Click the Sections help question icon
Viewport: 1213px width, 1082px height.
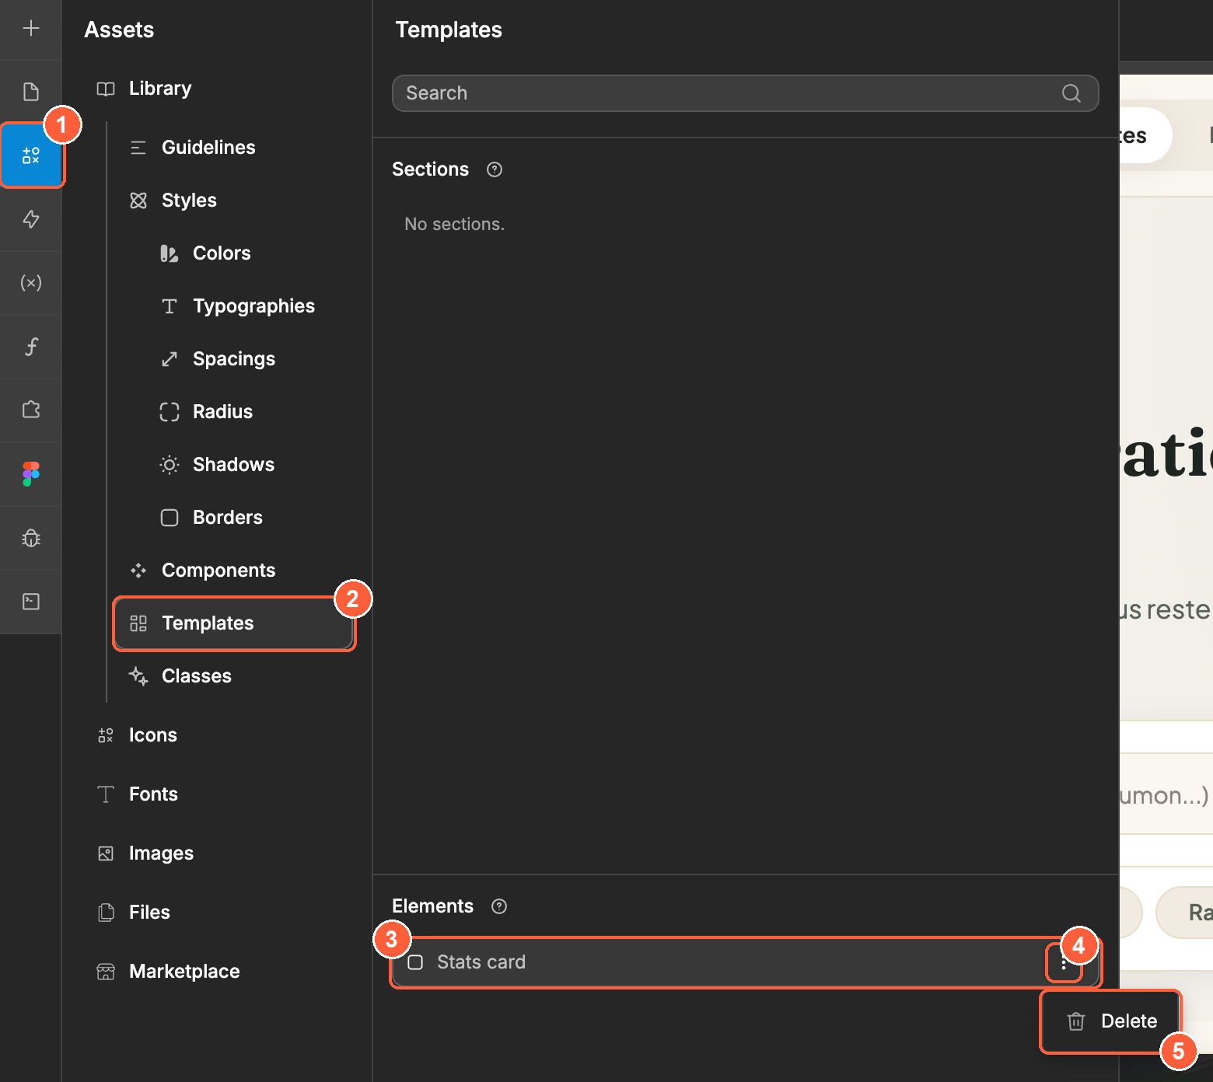click(x=495, y=169)
